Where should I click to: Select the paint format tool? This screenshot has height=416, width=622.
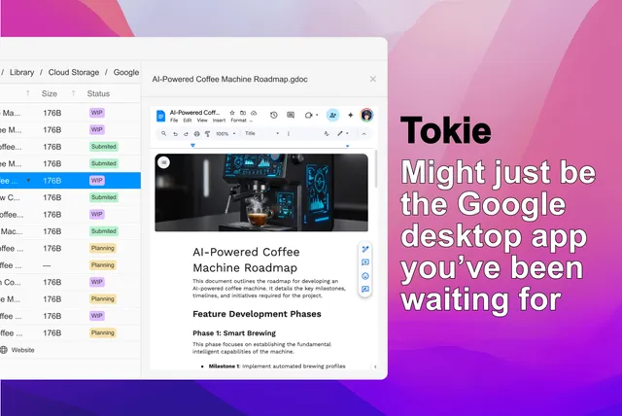pyautogui.click(x=207, y=133)
